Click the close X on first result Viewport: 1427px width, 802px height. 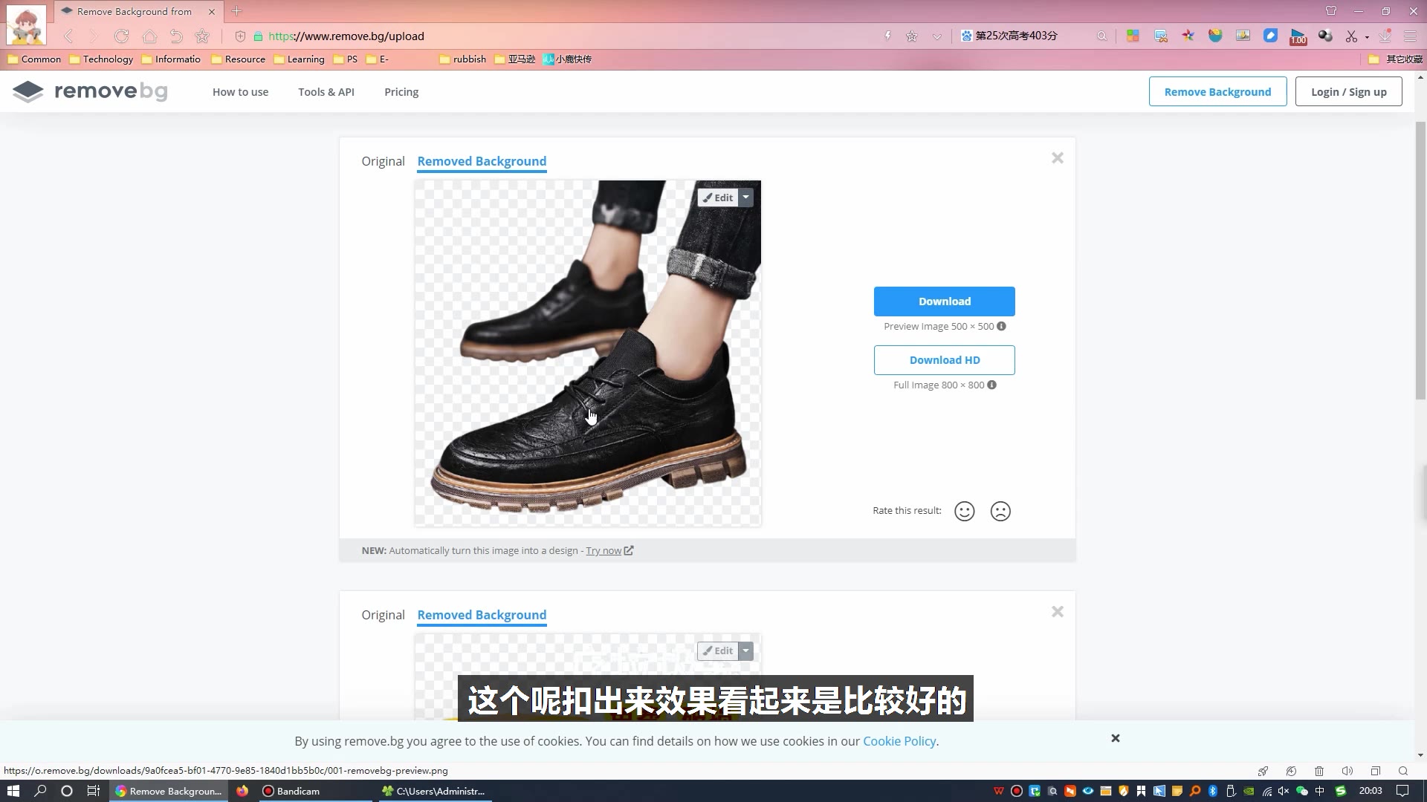1058,157
